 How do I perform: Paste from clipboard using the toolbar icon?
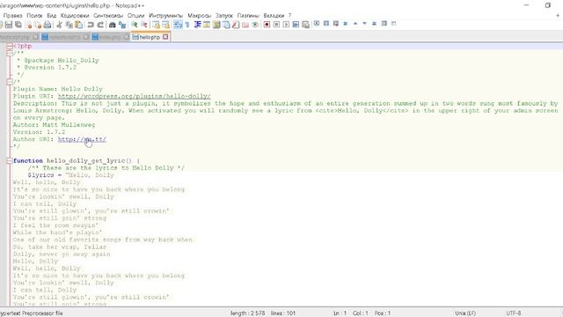[78, 25]
